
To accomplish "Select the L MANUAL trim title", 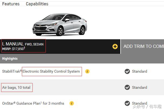I will pos(13,44).
